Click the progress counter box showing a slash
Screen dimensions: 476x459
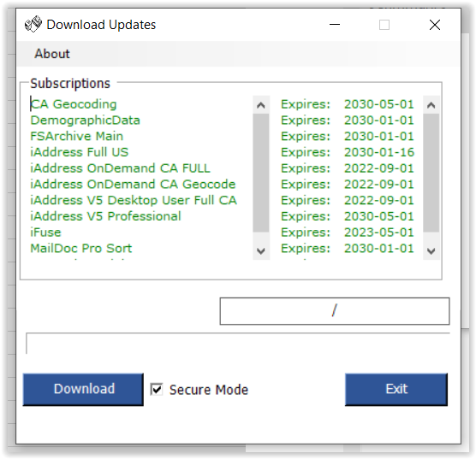[x=335, y=311]
